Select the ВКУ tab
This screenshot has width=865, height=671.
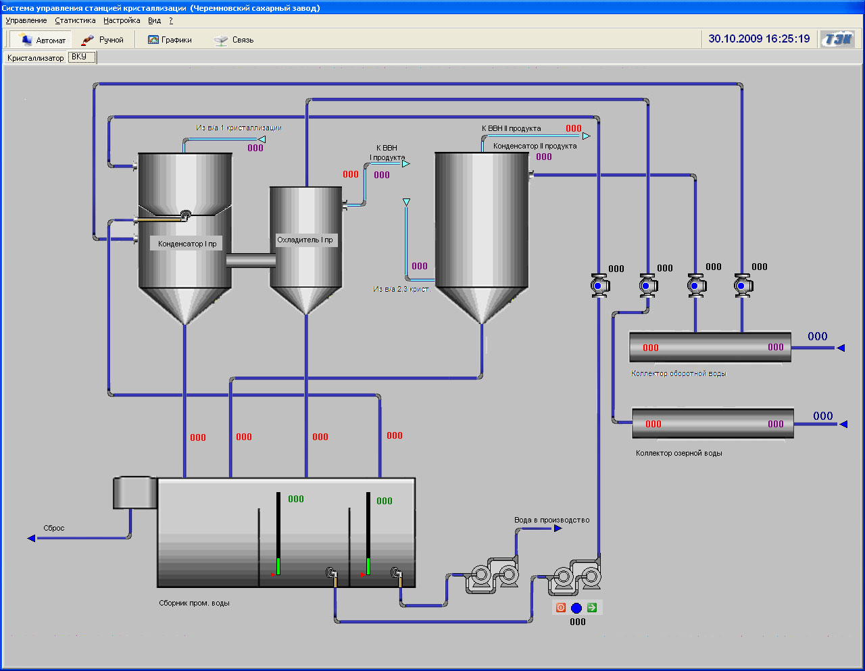click(80, 57)
